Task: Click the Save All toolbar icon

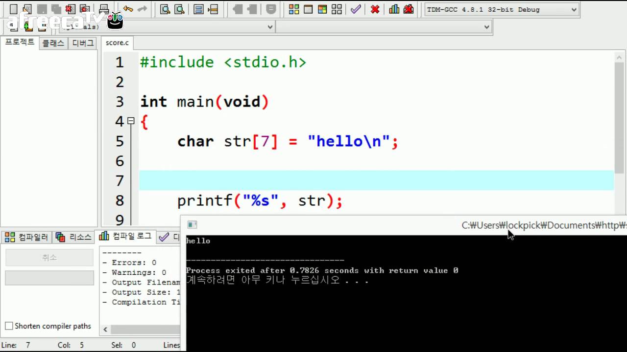Action: [x=56, y=9]
